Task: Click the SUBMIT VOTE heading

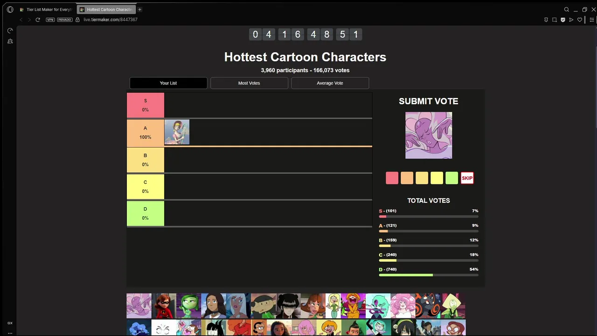Action: coord(429,101)
